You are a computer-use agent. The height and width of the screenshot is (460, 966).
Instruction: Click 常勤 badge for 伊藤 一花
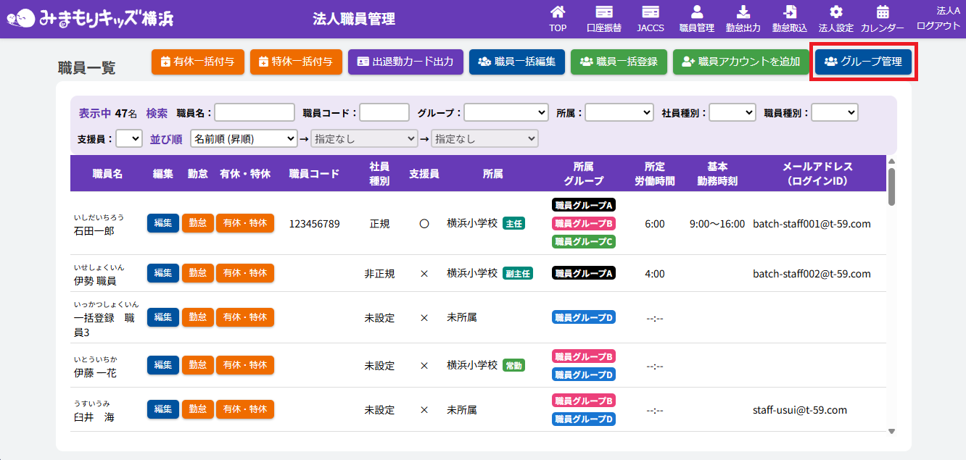tap(514, 365)
